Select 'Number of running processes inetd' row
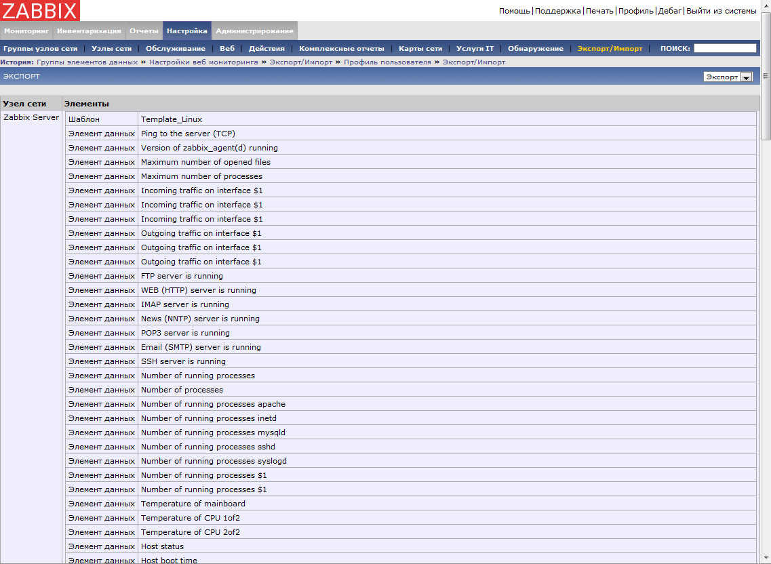Image resolution: width=771 pixels, height=564 pixels. 411,418
